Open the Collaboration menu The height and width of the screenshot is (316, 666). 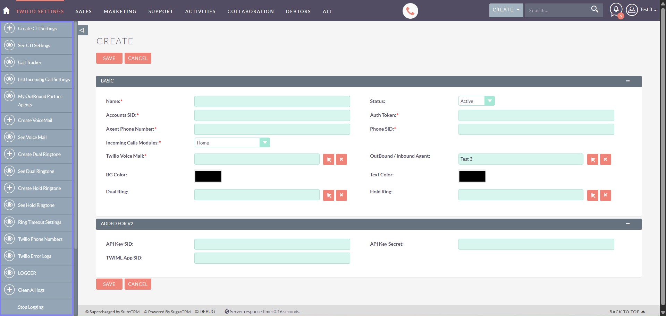pos(251,11)
